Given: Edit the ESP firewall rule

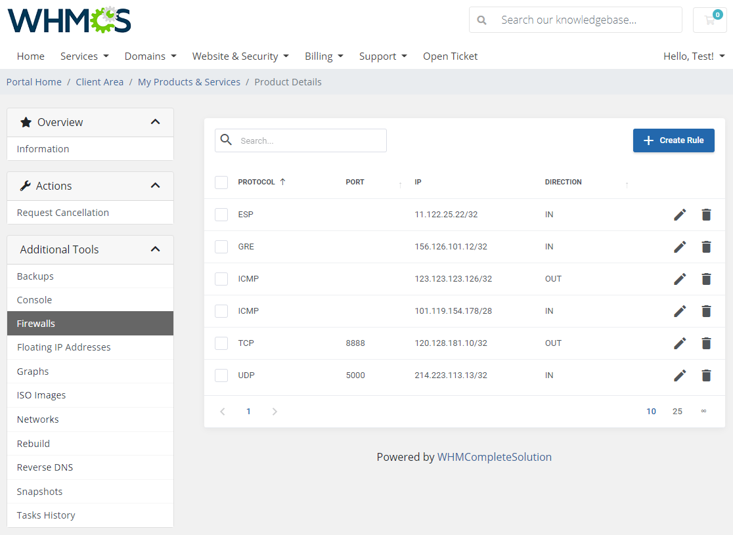Looking at the screenshot, I should 680,215.
